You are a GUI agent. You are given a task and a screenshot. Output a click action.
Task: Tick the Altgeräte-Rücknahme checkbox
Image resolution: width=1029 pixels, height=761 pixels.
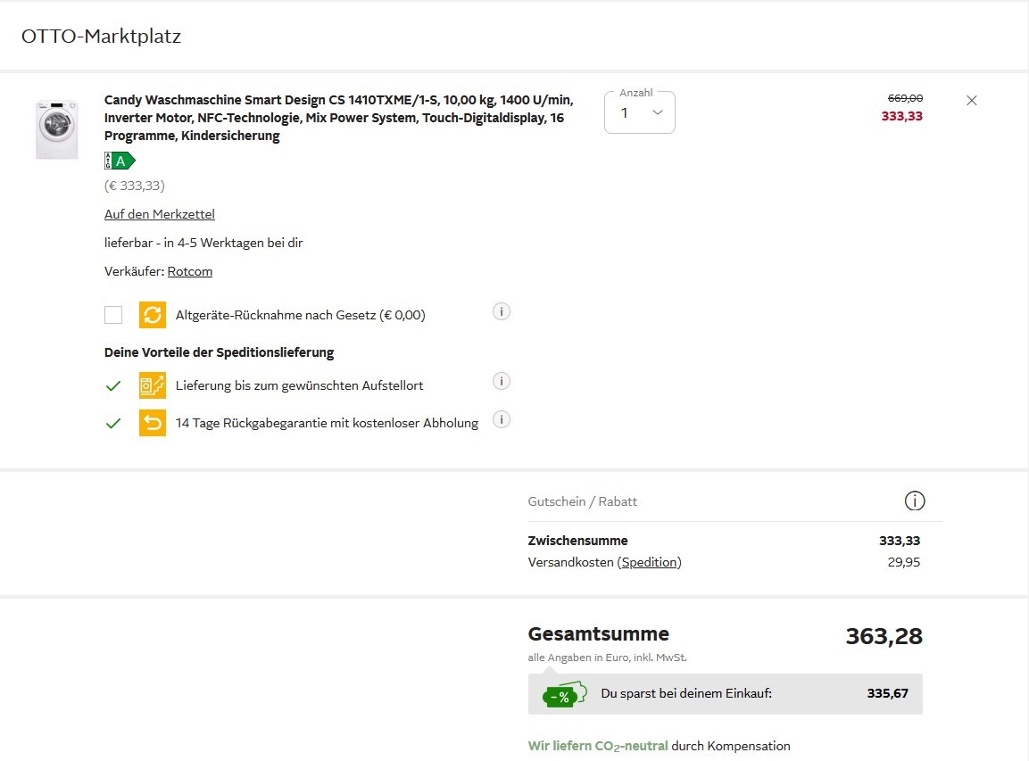click(113, 315)
